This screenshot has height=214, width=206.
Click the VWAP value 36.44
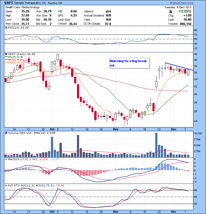click(x=73, y=24)
